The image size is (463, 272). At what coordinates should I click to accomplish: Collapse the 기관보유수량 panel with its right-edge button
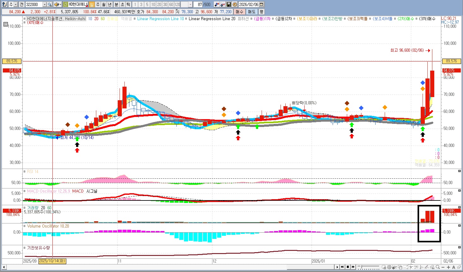click(460, 247)
